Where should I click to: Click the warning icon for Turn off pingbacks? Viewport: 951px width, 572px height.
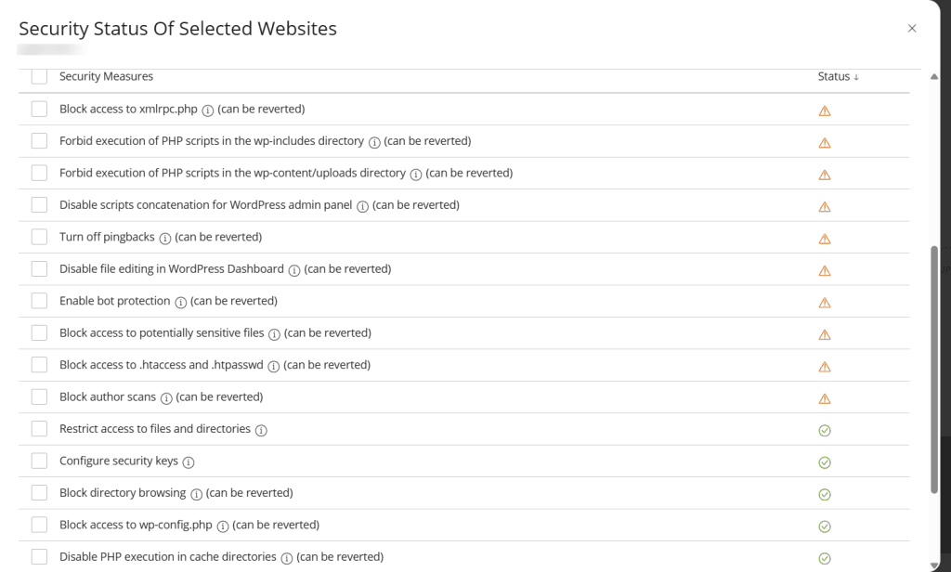824,238
